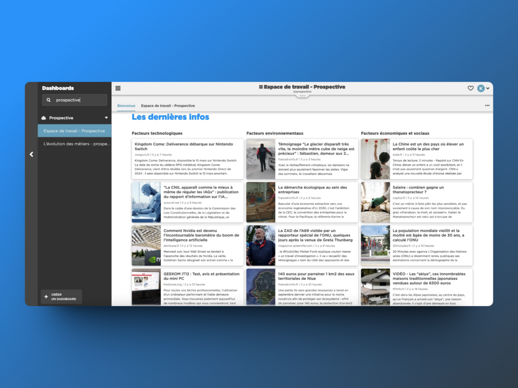518x388 pixels.
Task: Click the plus icon for new dashboard
Action: [46, 297]
